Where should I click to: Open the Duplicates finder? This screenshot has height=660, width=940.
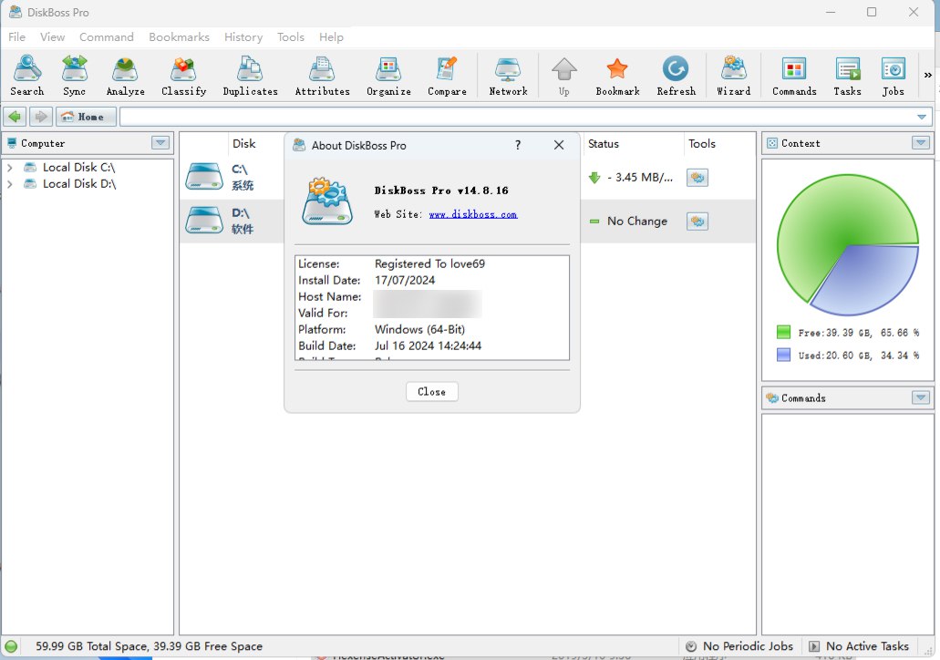250,76
